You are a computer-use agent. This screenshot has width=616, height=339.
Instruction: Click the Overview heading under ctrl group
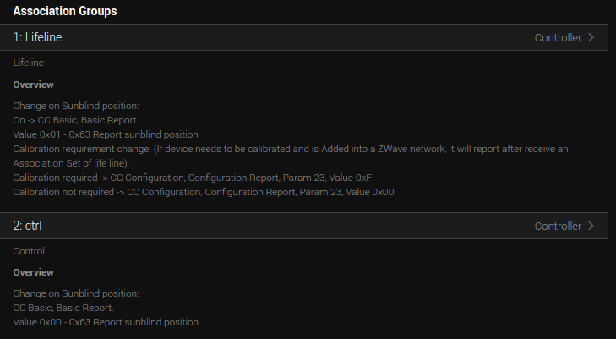34,272
